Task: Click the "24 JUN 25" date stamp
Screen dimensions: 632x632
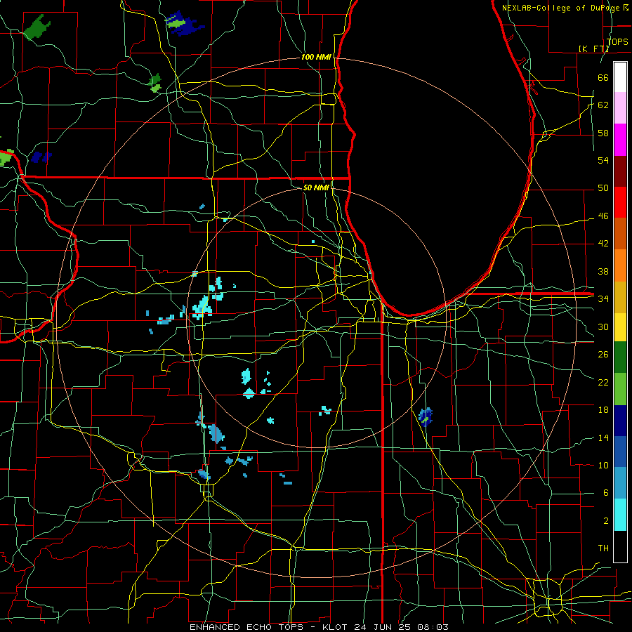Action: [x=383, y=627]
